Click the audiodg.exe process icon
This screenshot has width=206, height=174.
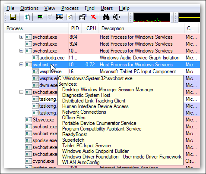(x=35, y=58)
